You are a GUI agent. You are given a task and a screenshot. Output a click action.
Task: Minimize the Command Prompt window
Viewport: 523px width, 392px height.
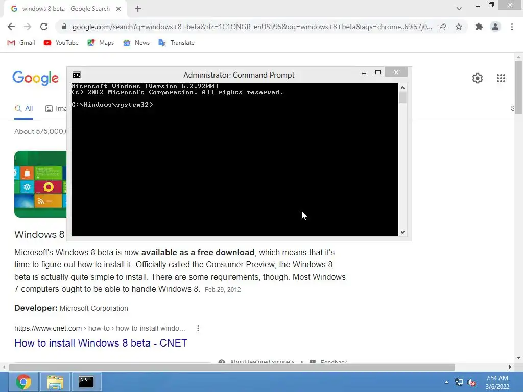[364, 72]
